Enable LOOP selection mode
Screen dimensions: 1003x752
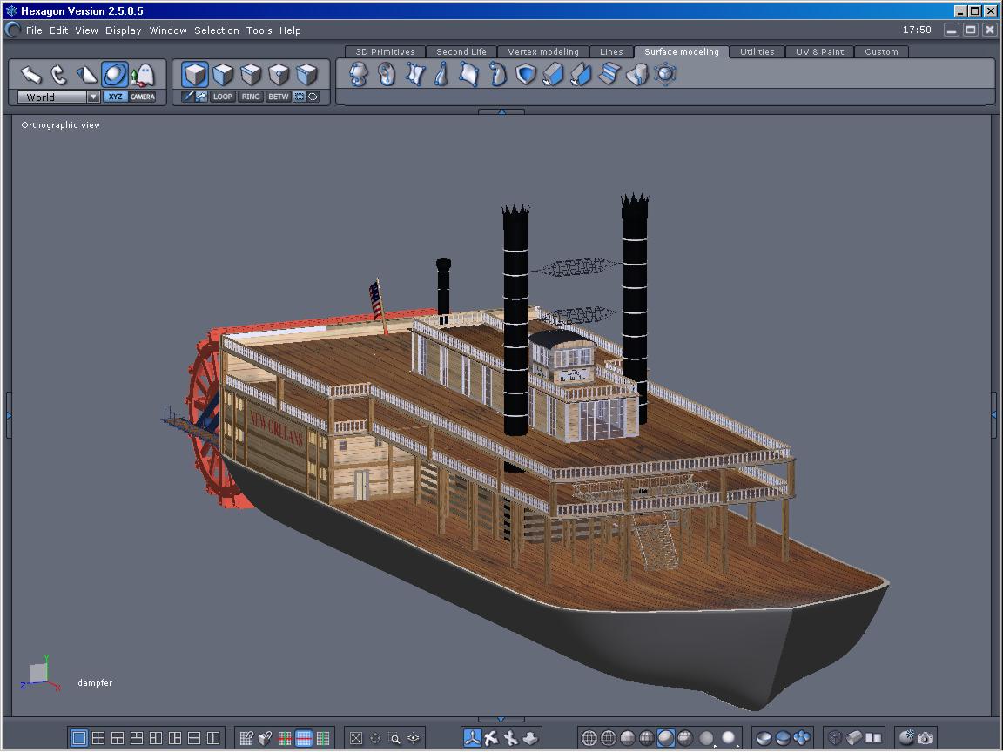[223, 97]
